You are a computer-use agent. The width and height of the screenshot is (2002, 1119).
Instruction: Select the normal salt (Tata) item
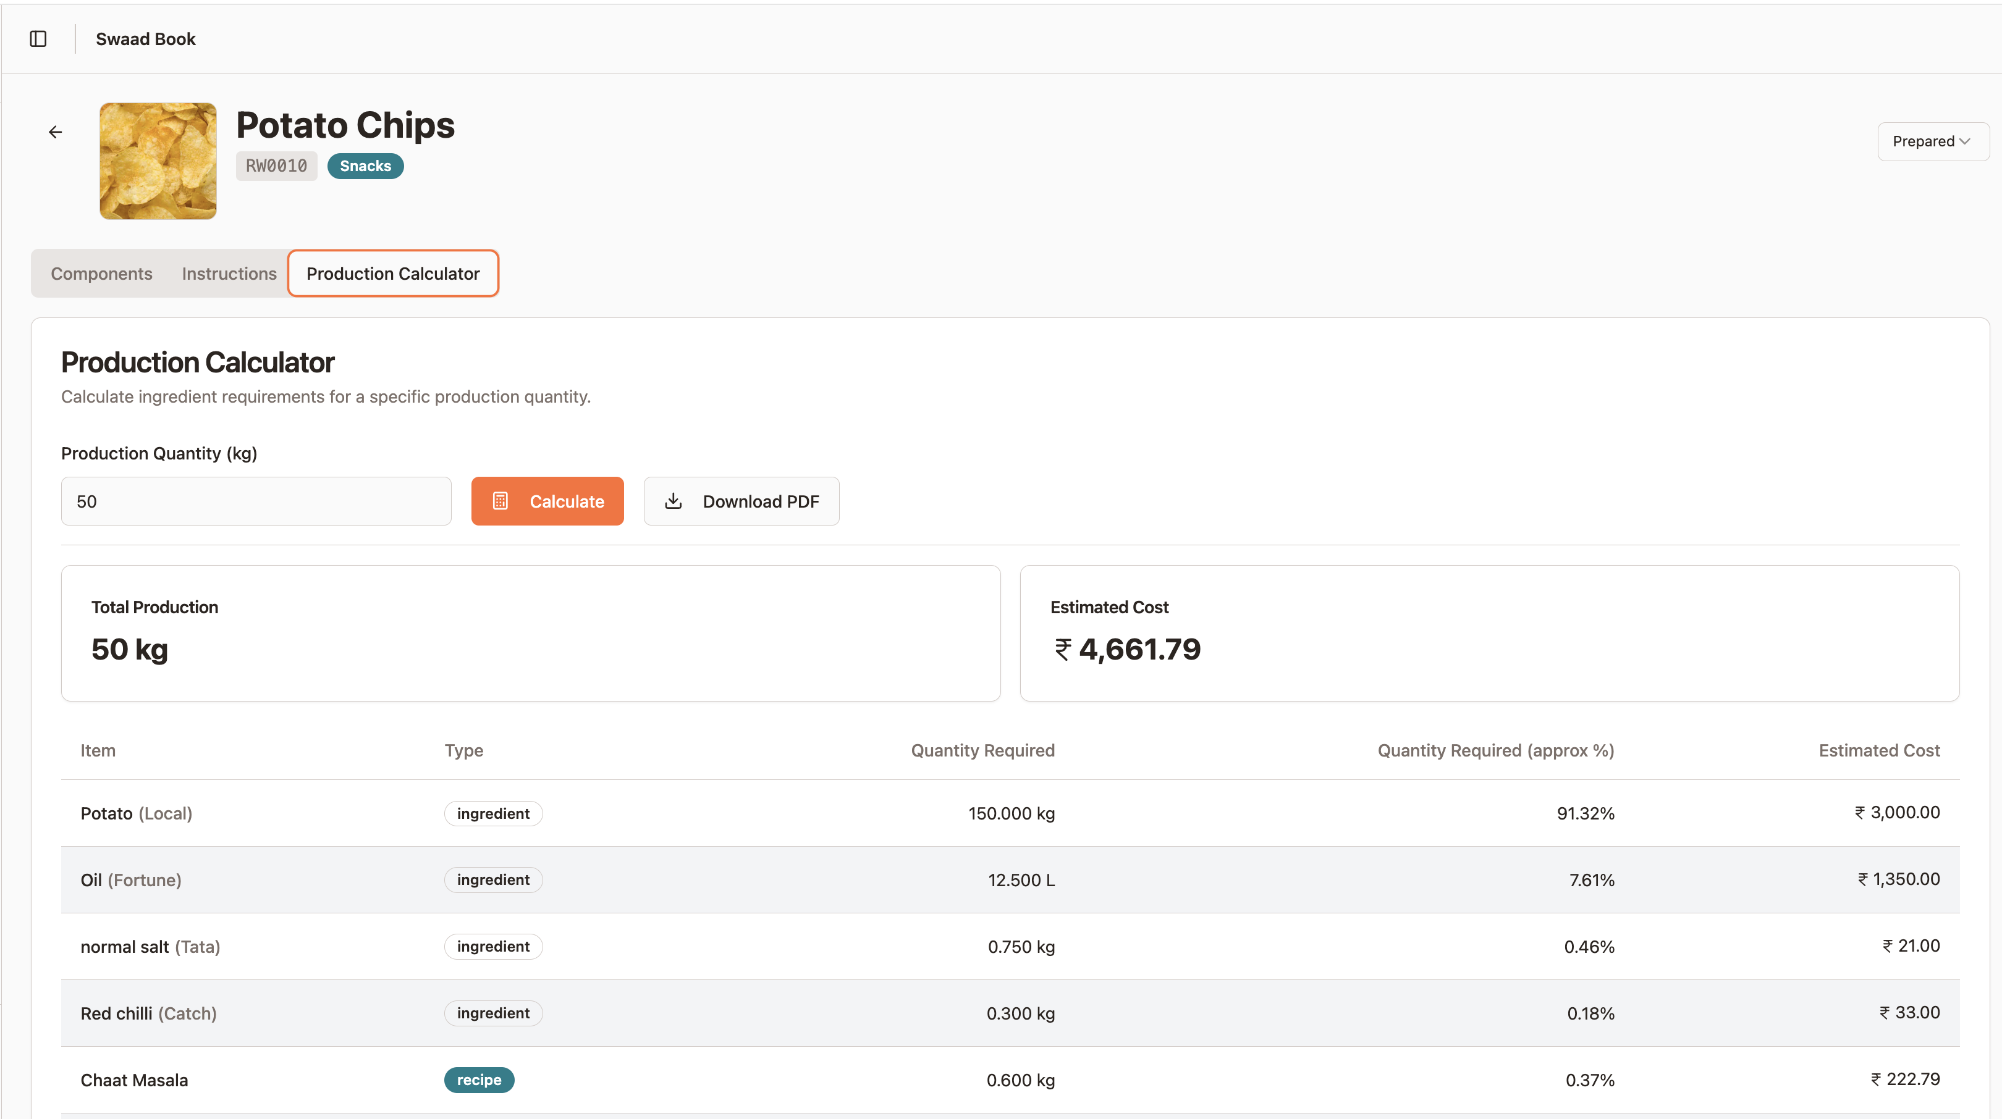click(150, 947)
